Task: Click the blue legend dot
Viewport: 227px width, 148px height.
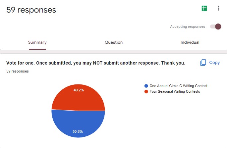Action: (x=146, y=86)
